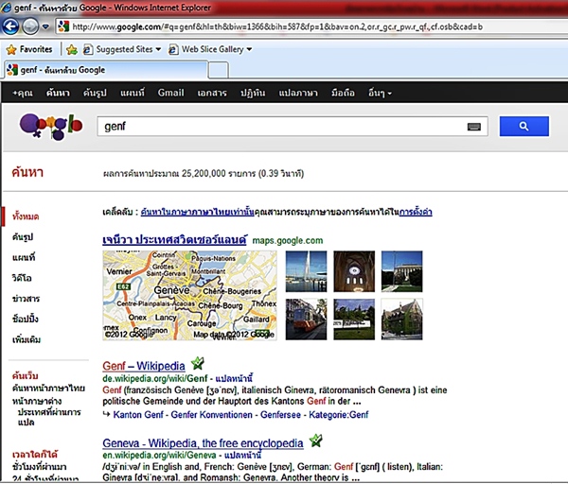Open the Kategorie:Genf sitelink

[338, 415]
